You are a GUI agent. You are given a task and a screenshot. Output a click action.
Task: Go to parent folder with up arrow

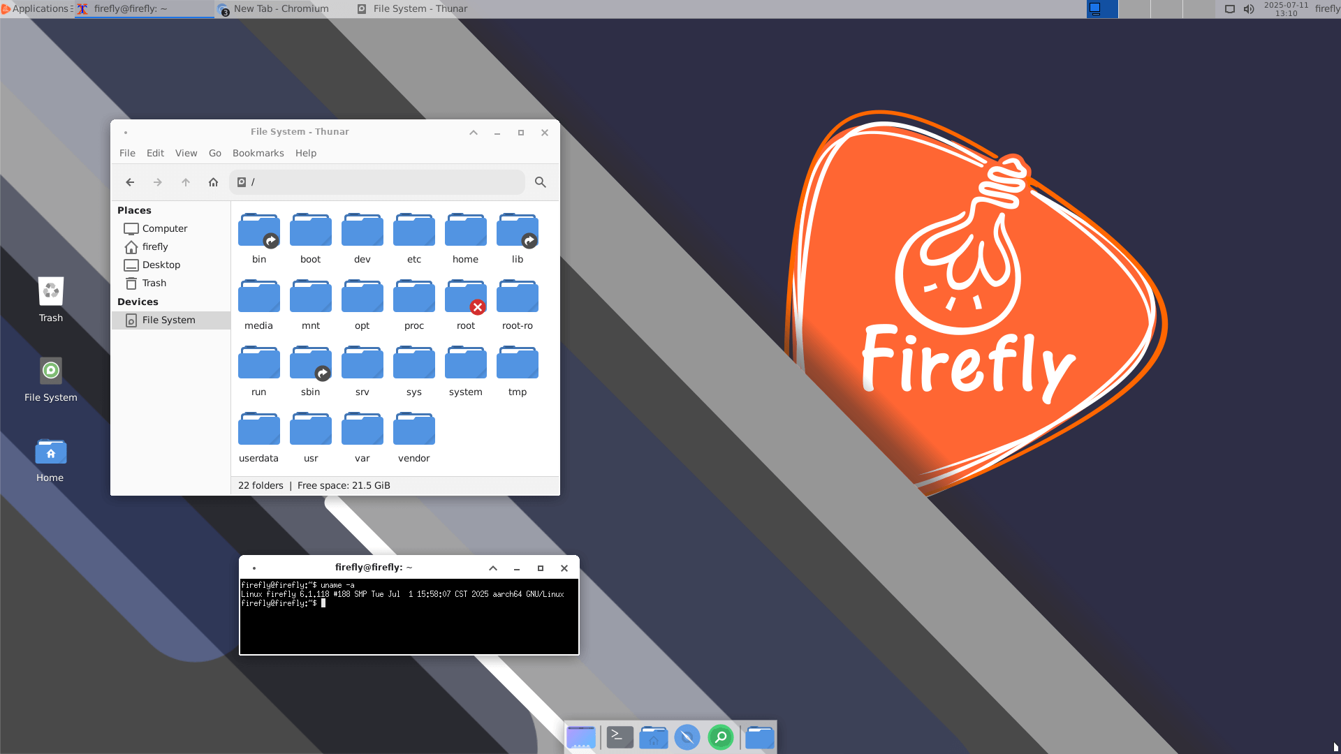(186, 182)
